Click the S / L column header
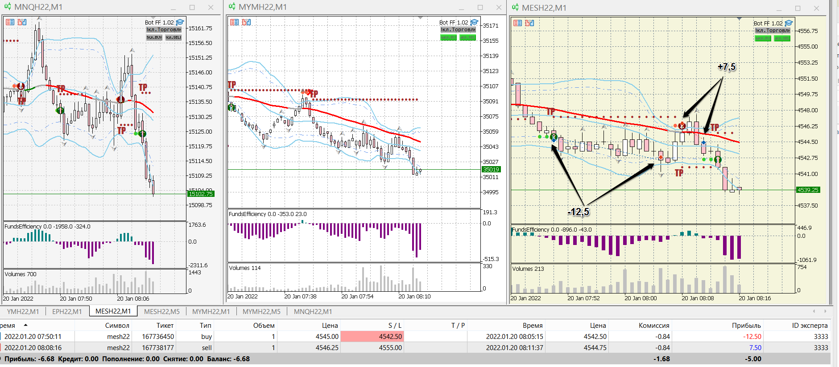The width and height of the screenshot is (839, 367). 395,326
